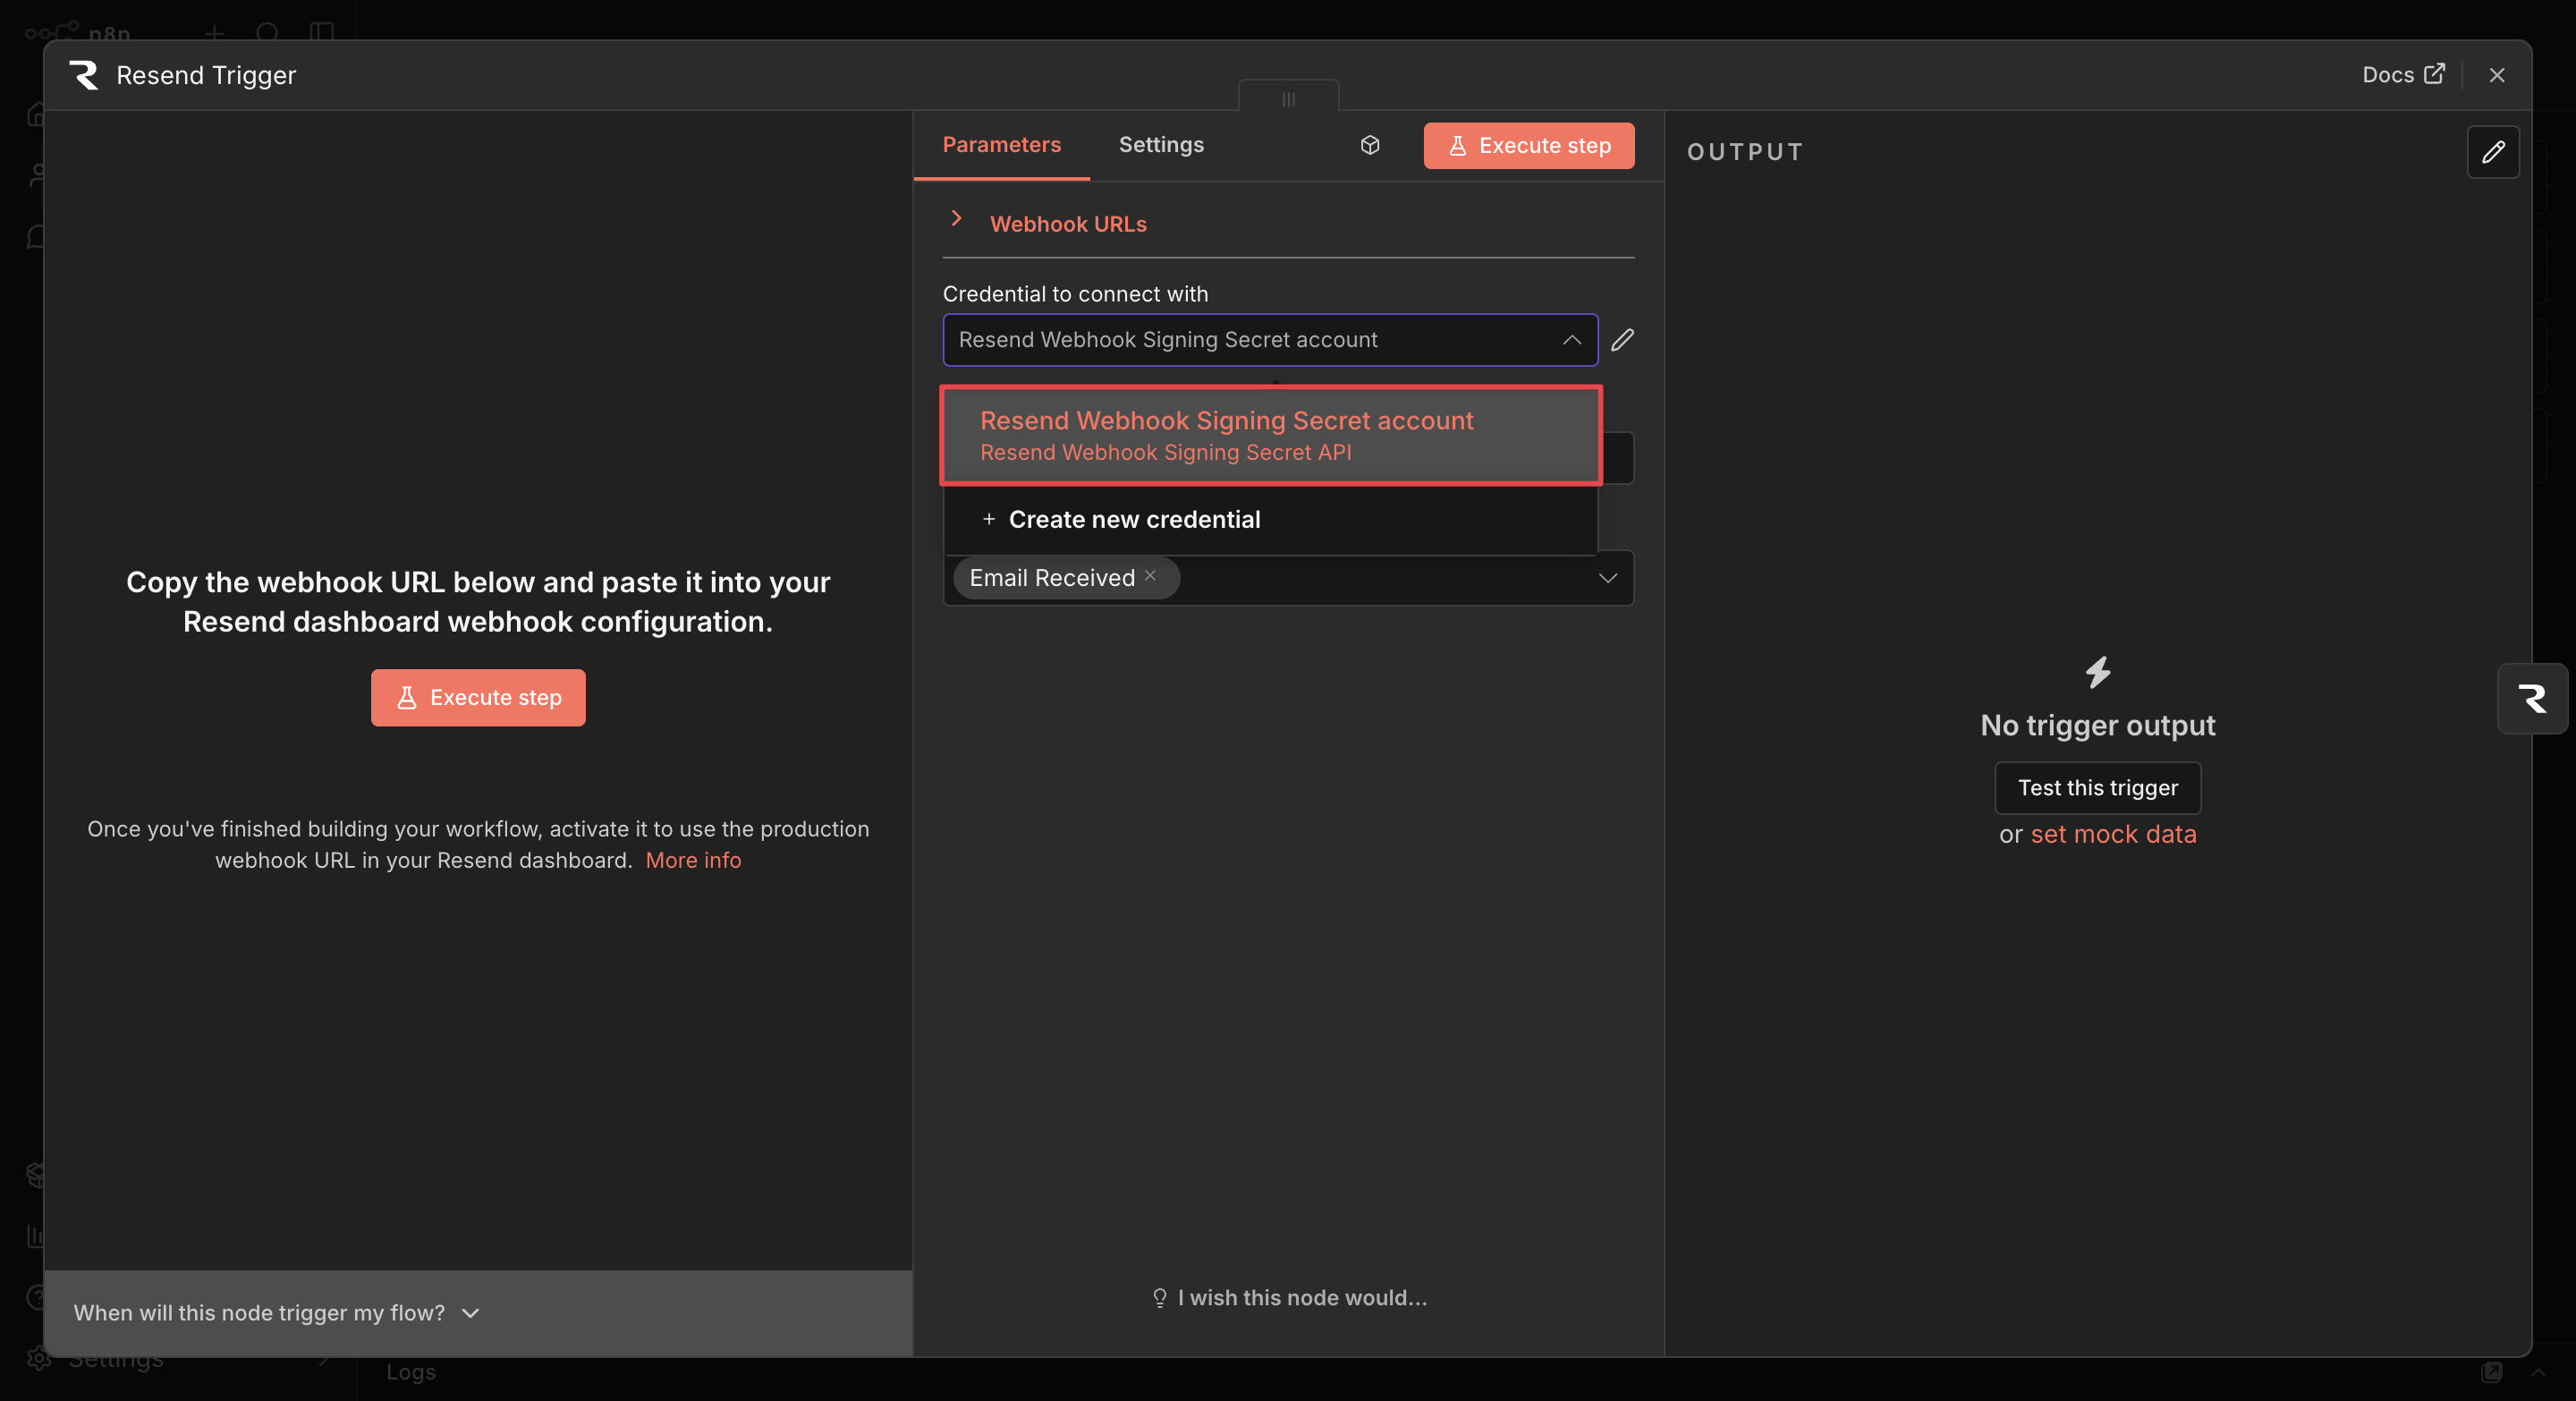2576x1401 pixels.
Task: Click the Resend logo in header
Action: pyautogui.click(x=84, y=75)
